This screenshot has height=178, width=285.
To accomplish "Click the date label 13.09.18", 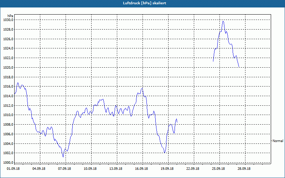I will [x=116, y=169].
